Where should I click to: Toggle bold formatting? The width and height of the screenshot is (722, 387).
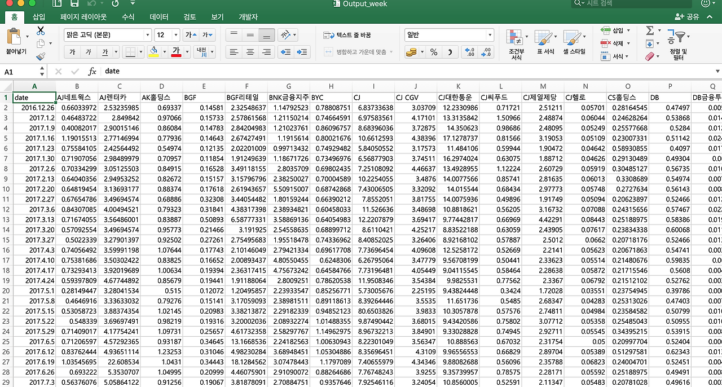pos(72,52)
